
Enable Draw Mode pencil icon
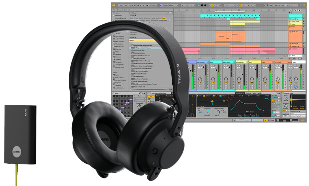pyautogui.click(x=265, y=5)
